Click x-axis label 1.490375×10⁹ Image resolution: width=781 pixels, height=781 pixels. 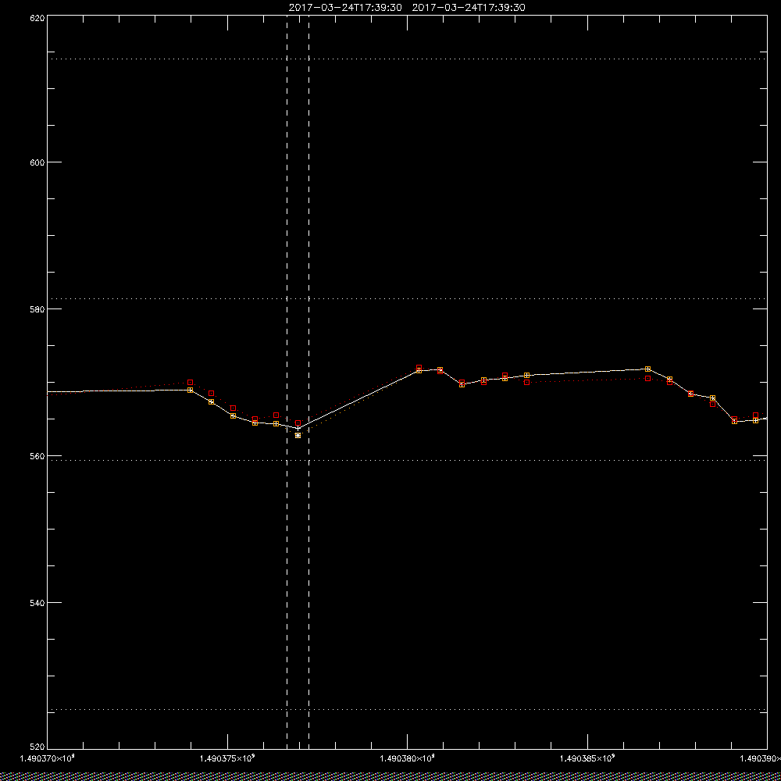[x=227, y=758]
